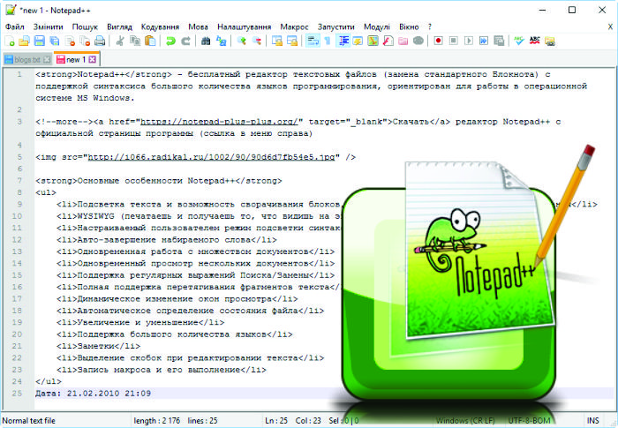Open the Мова menu
Screen dimensions: 618x428
click(198, 26)
